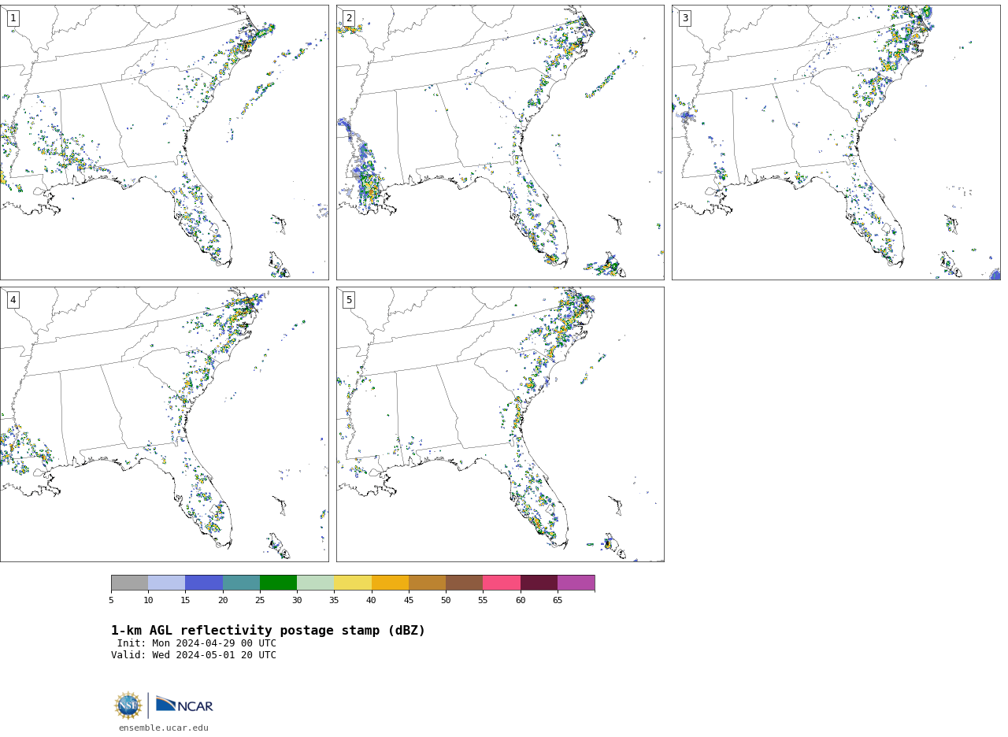The width and height of the screenshot is (1008, 737).
Task: Open ensemble member 5 reflectivity map
Action: point(500,424)
